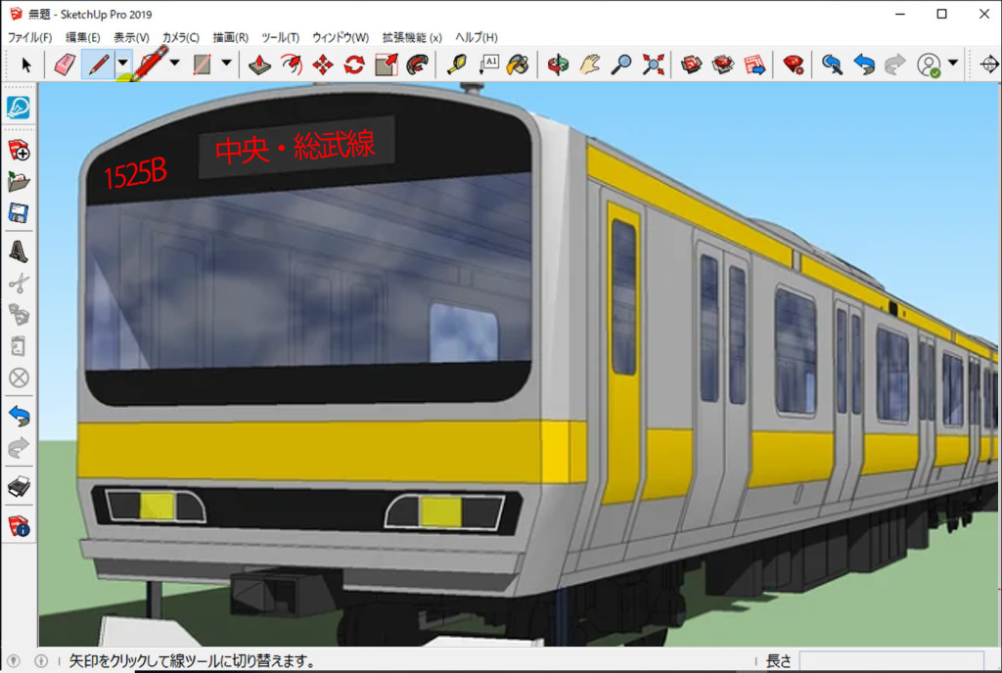Screen dimensions: 1002x673
Task: Select the 3D Text tool
Action: coord(19,251)
